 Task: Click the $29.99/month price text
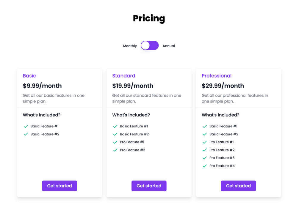tap(223, 86)
